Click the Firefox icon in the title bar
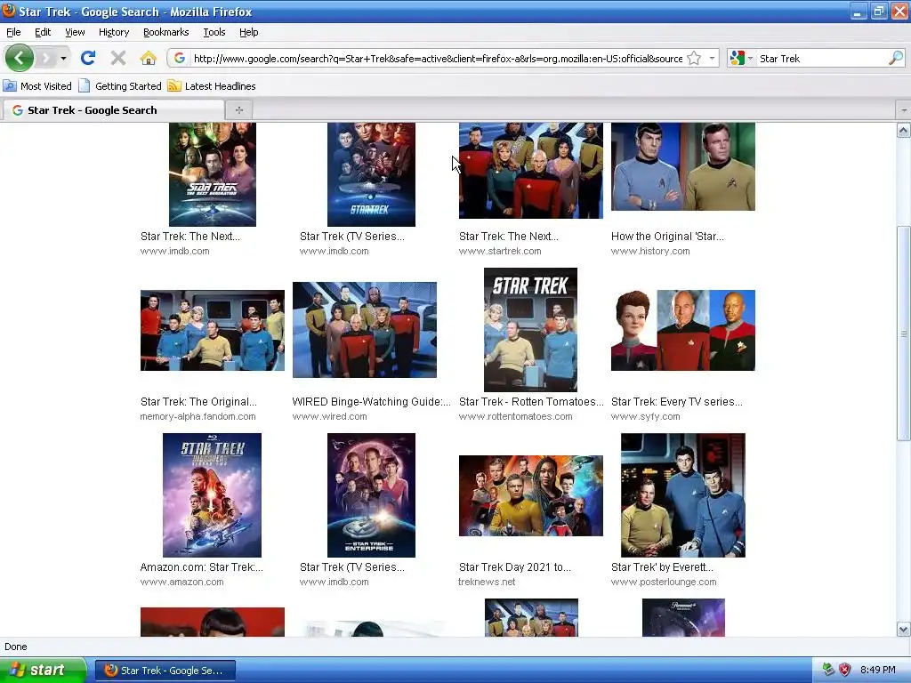Screen dimensions: 911x683 point(9,11)
